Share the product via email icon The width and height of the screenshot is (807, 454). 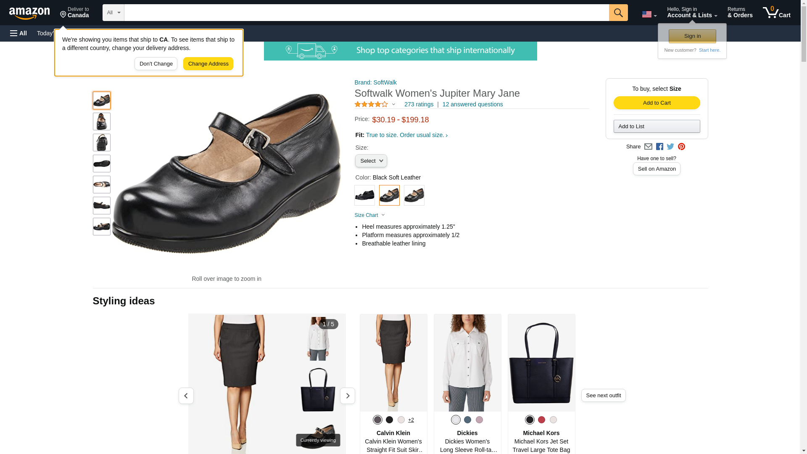tap(648, 147)
